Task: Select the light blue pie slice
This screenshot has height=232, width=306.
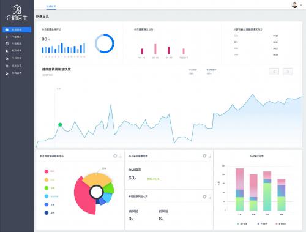Action: tap(108, 197)
